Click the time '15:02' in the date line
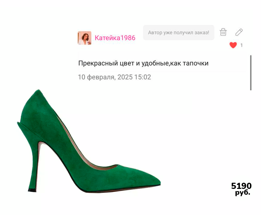Viewport: 261px width, 215px height. (142, 77)
